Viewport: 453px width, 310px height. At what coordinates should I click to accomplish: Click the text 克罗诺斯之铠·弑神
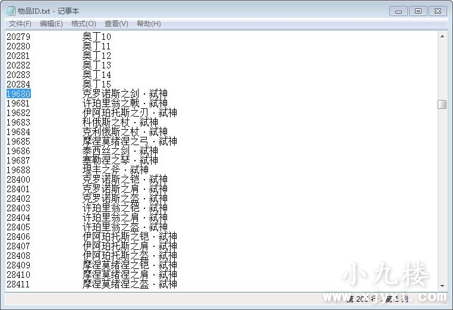pos(125,180)
